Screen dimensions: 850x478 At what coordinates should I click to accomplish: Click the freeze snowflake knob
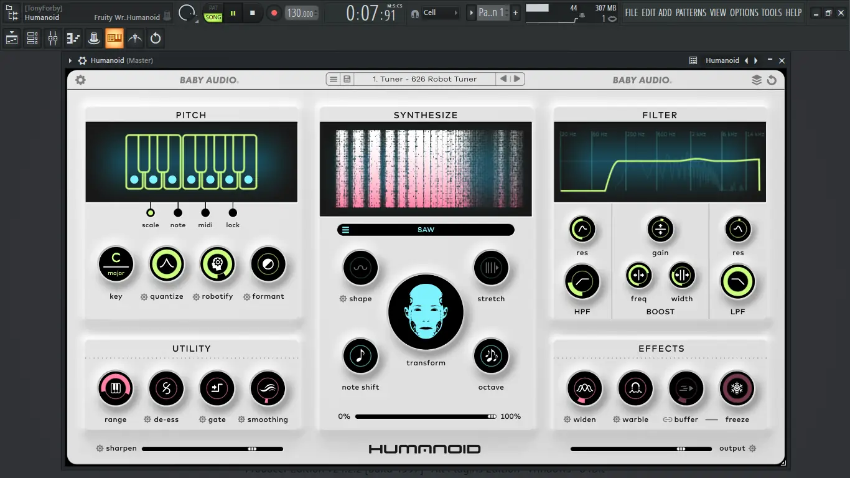737,389
